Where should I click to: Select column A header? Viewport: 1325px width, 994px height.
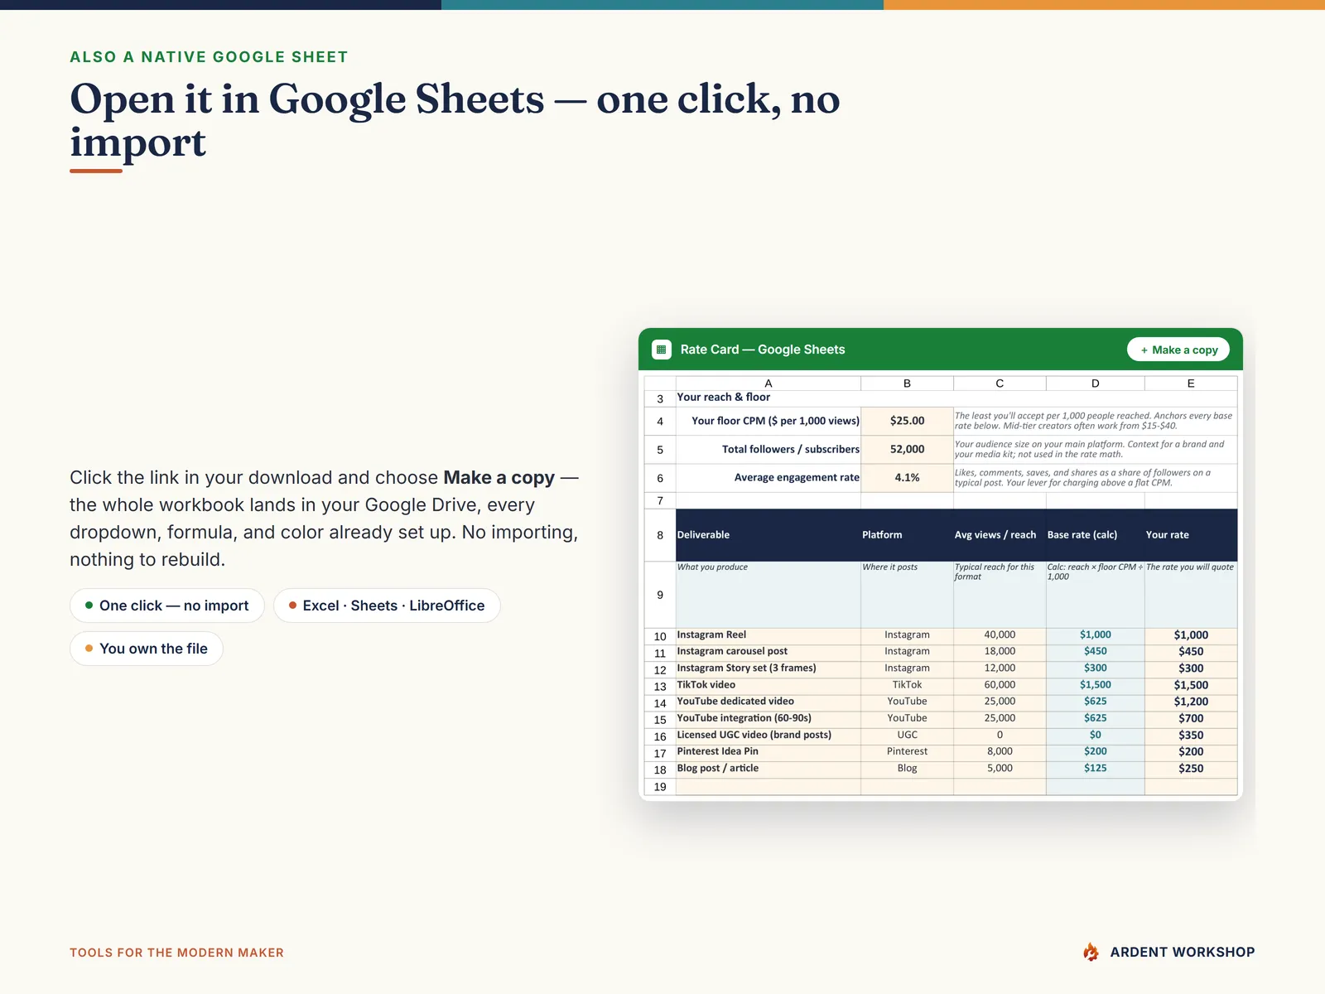(768, 384)
